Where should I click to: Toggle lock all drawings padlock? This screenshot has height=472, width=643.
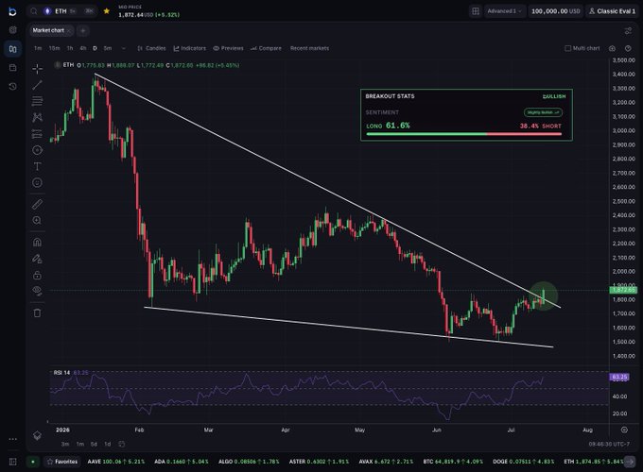click(37, 275)
